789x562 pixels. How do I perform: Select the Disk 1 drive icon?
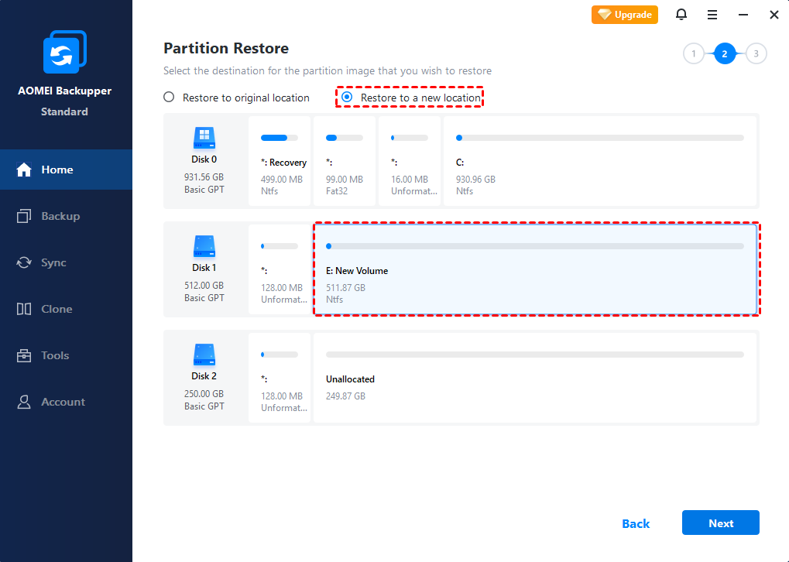(x=204, y=246)
